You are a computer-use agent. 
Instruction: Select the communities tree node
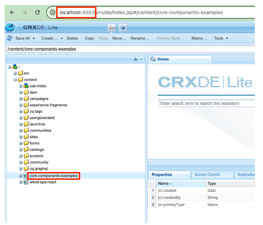(41, 130)
